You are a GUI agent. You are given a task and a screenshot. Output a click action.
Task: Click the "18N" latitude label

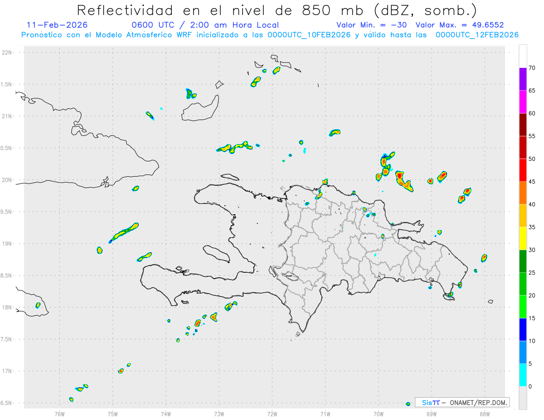[x=8, y=307]
